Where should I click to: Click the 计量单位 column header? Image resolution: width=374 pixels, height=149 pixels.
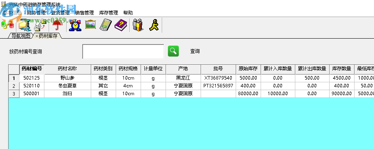tap(153, 69)
